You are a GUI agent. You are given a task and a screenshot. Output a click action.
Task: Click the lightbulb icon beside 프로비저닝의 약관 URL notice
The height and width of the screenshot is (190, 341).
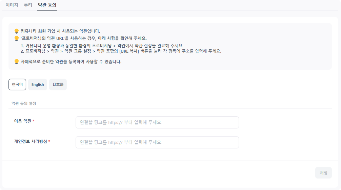point(16,38)
